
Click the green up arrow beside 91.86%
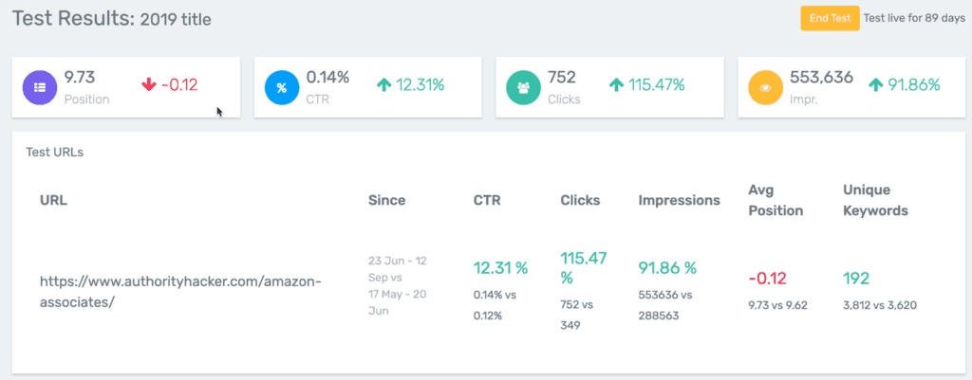pos(875,85)
